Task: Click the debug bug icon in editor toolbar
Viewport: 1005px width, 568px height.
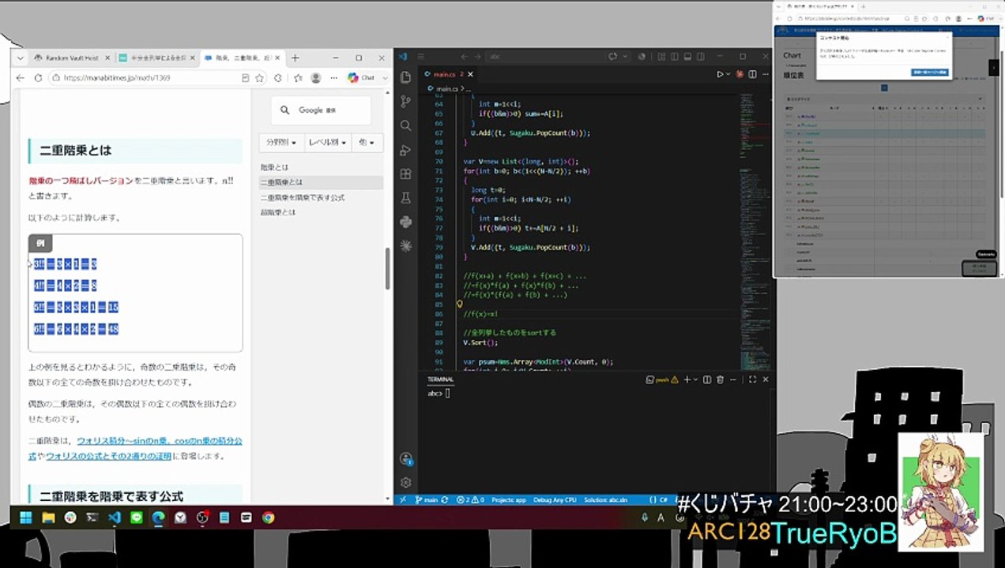Action: tap(740, 74)
